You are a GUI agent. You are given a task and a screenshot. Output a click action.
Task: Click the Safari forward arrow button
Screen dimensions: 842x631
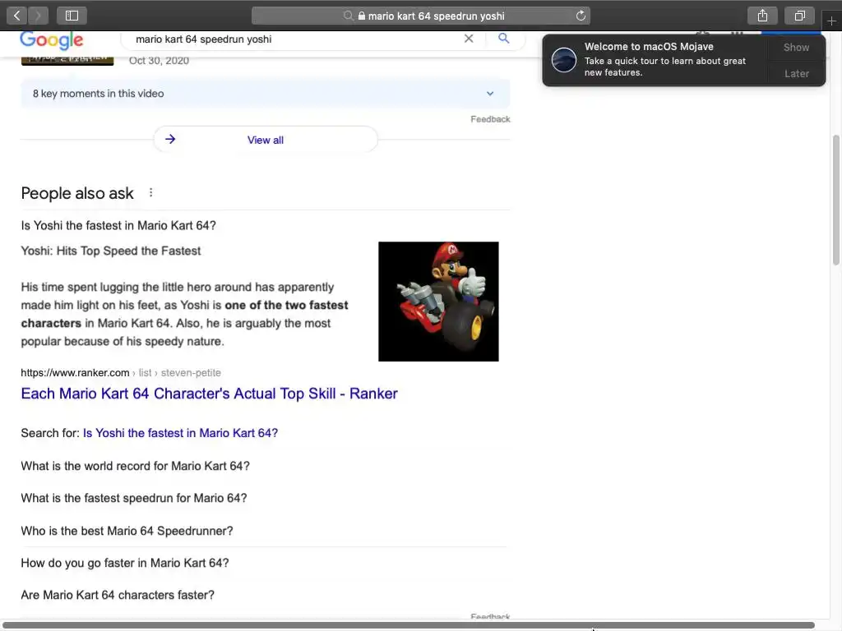pyautogui.click(x=38, y=16)
